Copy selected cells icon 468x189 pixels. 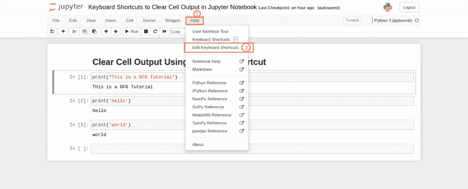click(x=85, y=31)
